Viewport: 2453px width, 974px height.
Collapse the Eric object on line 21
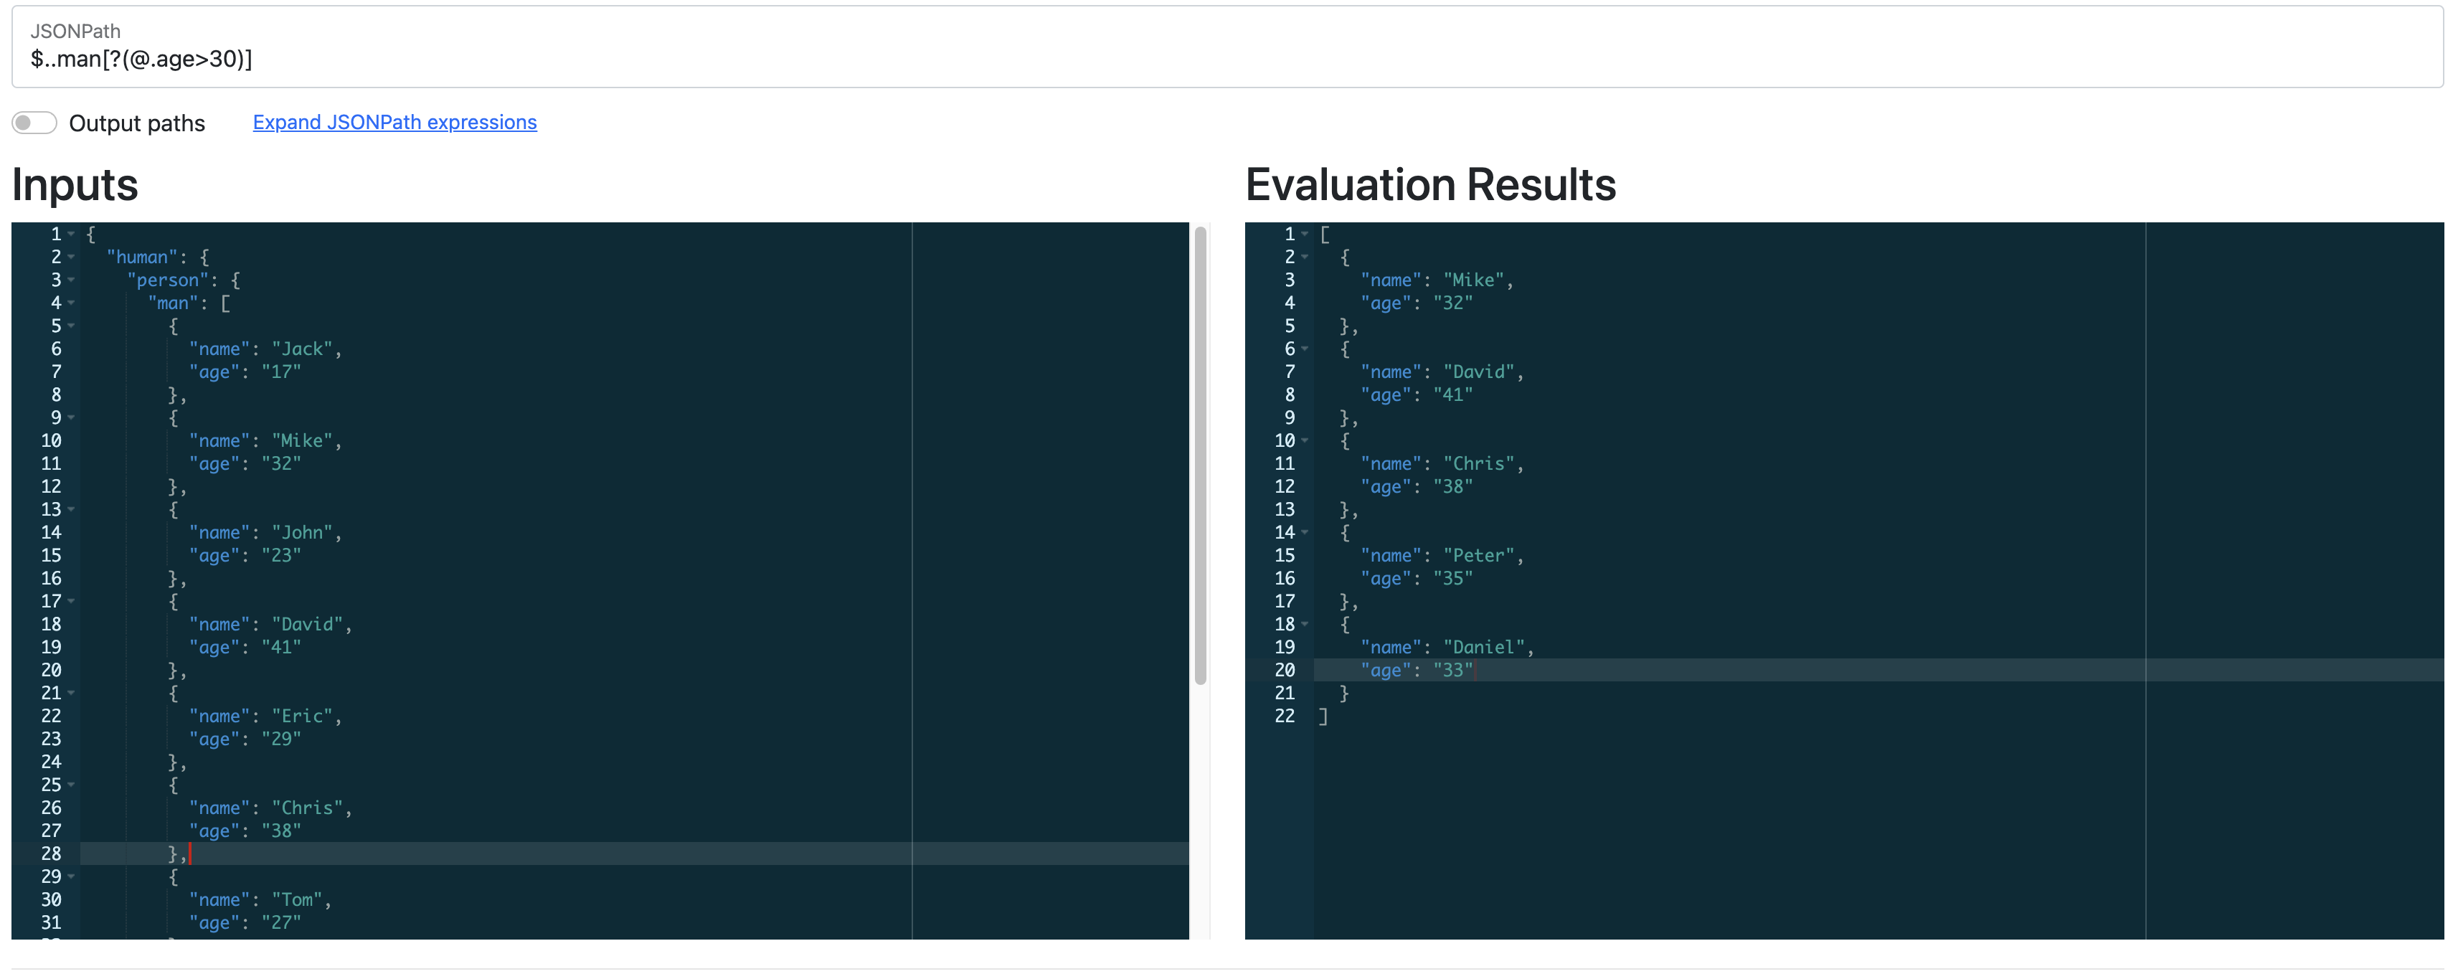(x=72, y=693)
